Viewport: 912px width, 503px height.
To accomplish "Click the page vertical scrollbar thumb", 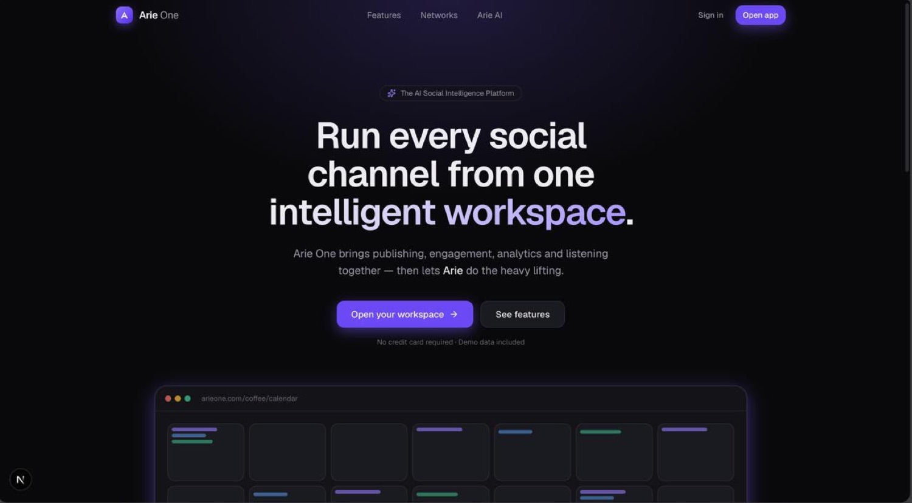I will (907, 88).
